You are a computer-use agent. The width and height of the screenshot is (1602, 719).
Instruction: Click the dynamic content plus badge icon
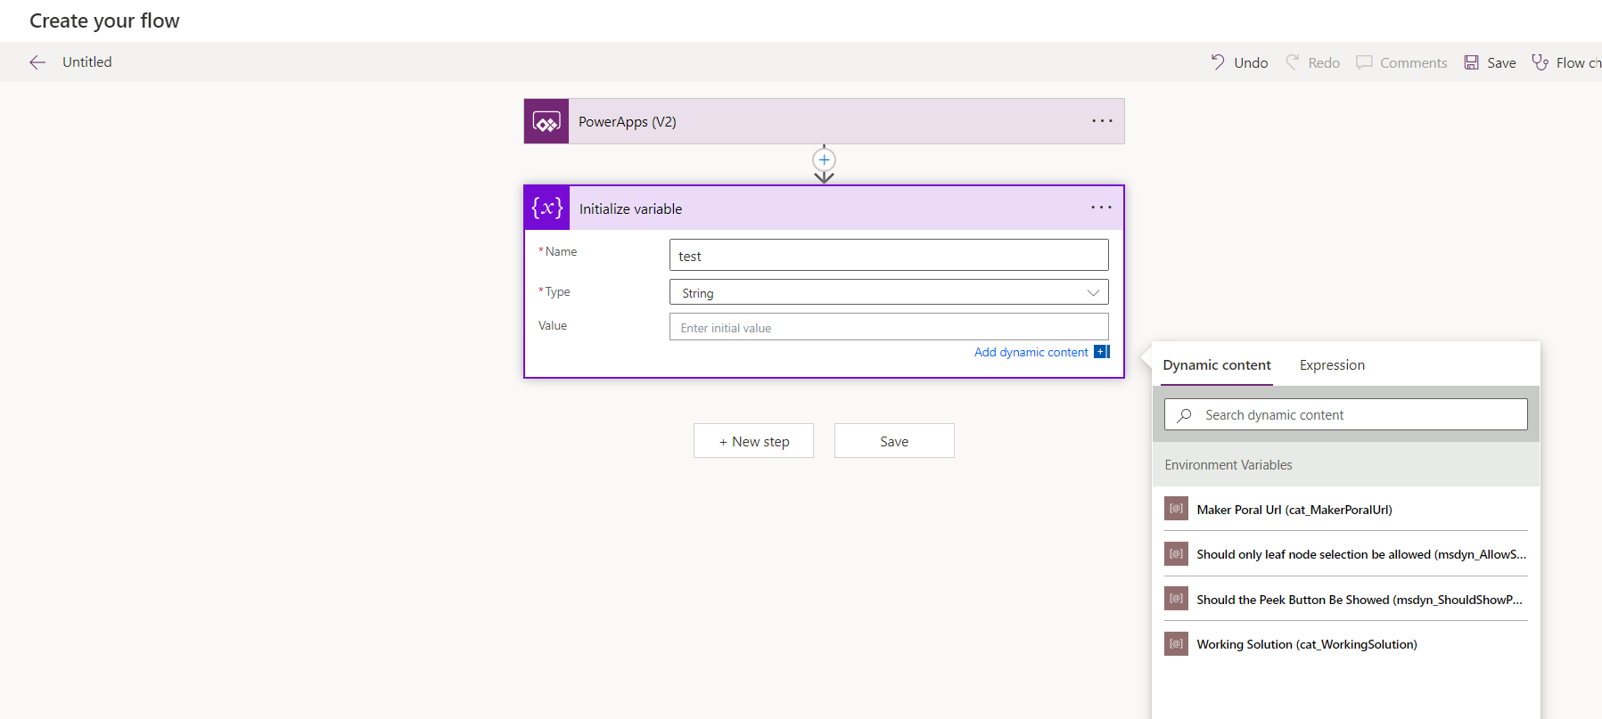tap(1102, 352)
